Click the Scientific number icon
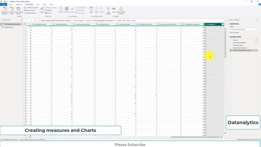Image resolution: width=261 pixels, height=147 pixels. tap(73, 9)
